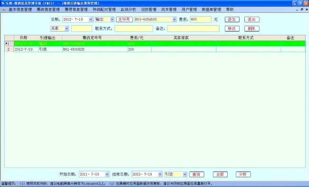Viewport: 309px width, 187px height.
Task: Click the 查询 query button
Action: [196, 174]
